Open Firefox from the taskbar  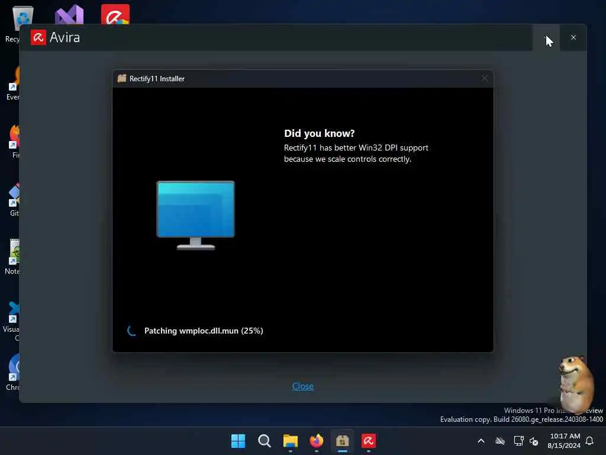tap(317, 441)
